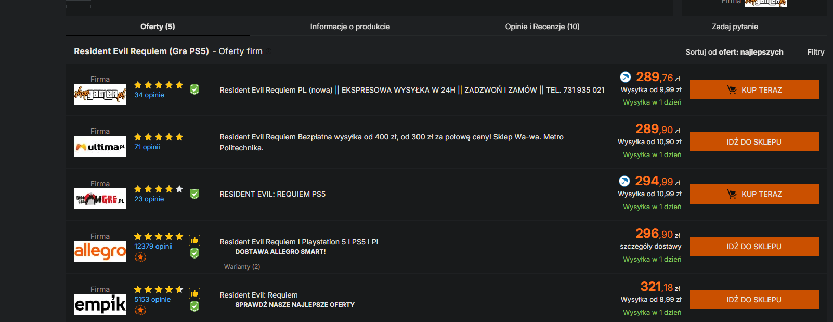The image size is (833, 322).
Task: Expand Warianty (2) for the Allegro offer
Action: click(x=242, y=267)
